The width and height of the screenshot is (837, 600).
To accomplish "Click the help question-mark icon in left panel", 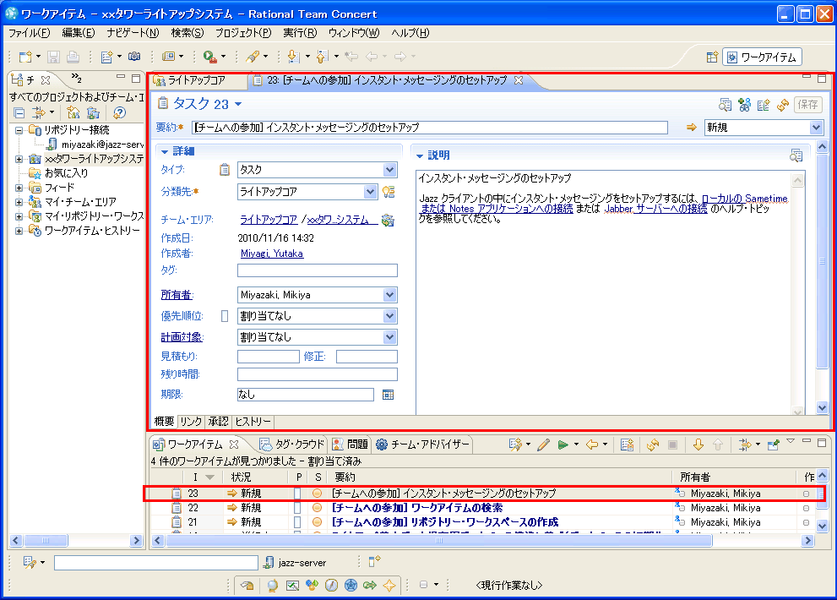I will (120, 112).
